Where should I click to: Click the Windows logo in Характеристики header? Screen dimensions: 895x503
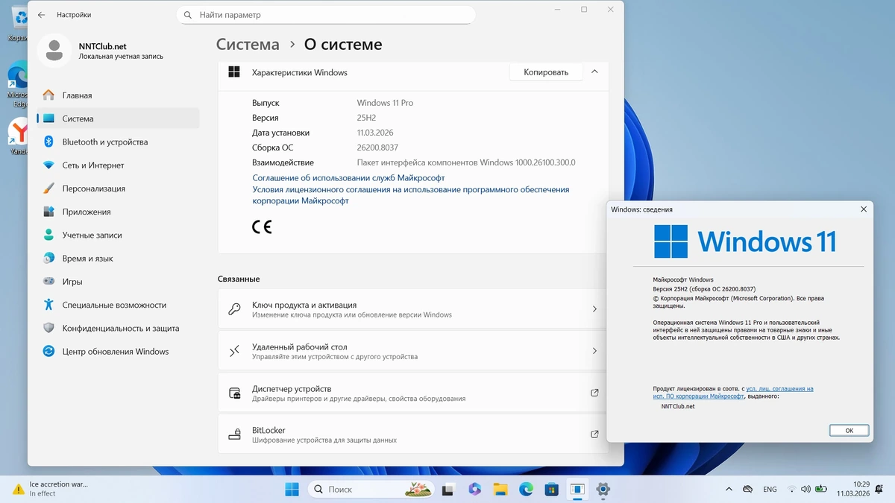pos(233,72)
